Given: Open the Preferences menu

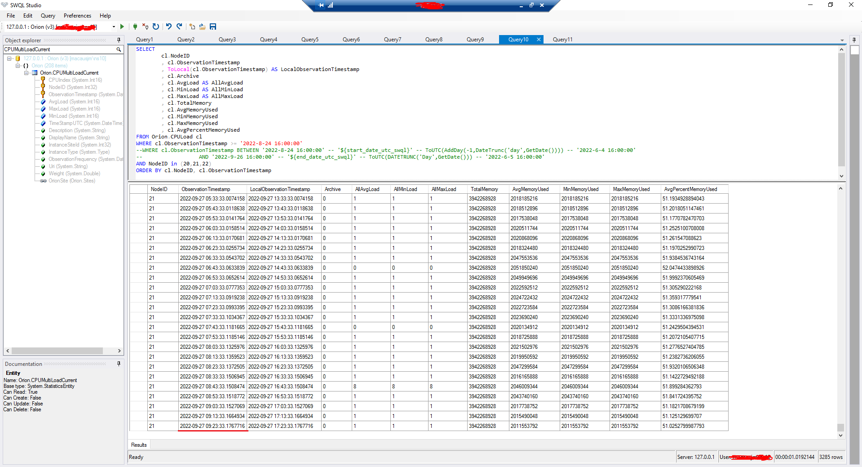Looking at the screenshot, I should pyautogui.click(x=77, y=16).
